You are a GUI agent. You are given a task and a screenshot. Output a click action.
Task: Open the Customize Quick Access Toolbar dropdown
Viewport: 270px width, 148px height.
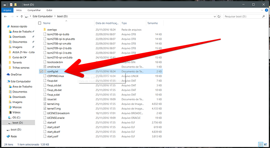[x=19, y=5]
